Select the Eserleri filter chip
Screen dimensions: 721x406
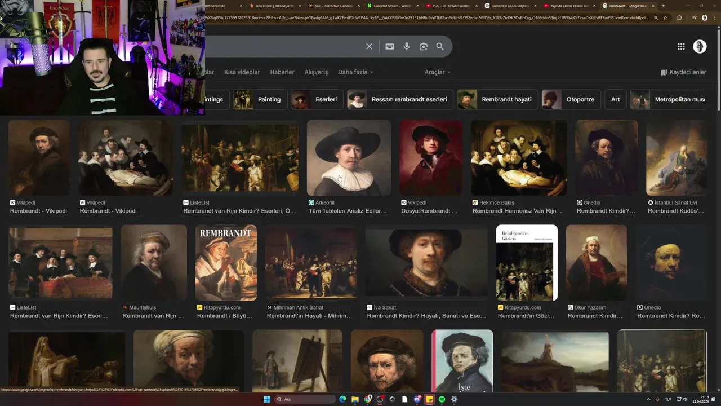pyautogui.click(x=317, y=99)
